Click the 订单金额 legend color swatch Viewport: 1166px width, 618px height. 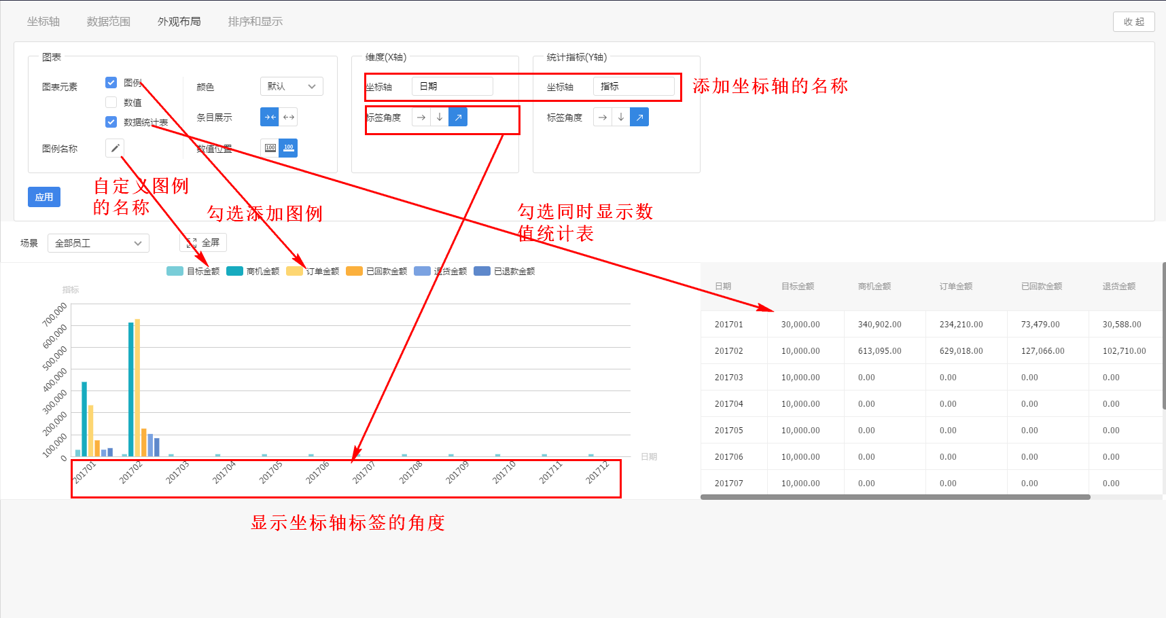[294, 271]
